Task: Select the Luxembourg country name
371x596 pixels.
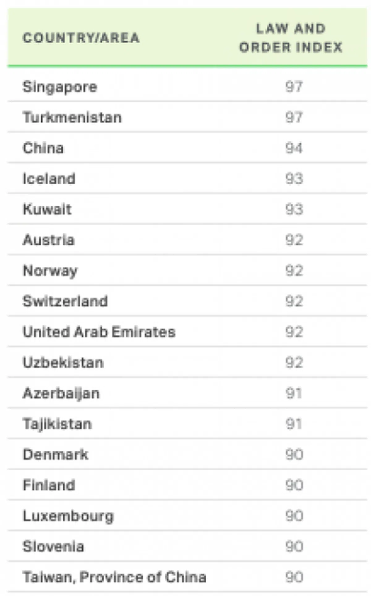Action: [x=68, y=516]
